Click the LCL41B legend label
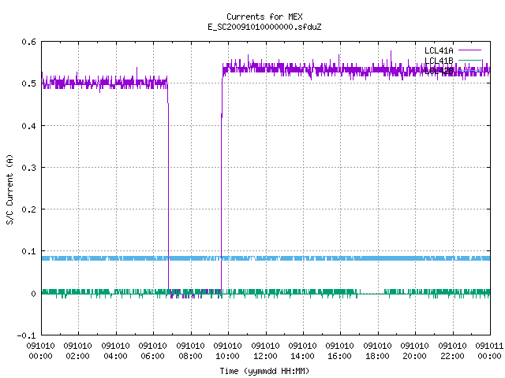Screen dimensions: 505x378 click(439, 61)
